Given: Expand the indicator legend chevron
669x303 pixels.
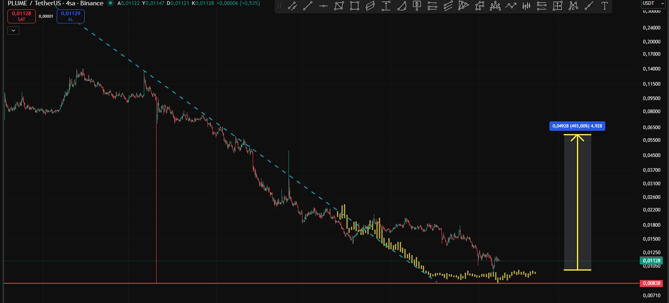Looking at the screenshot, I should pos(13,30).
